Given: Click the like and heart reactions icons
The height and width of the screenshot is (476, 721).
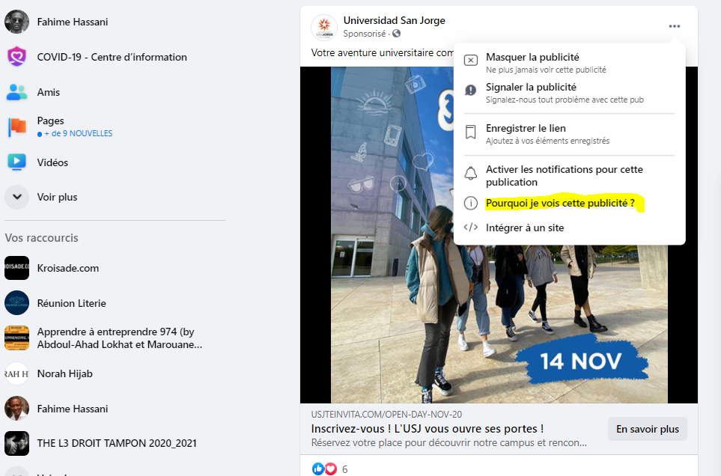Looking at the screenshot, I should 324,469.
